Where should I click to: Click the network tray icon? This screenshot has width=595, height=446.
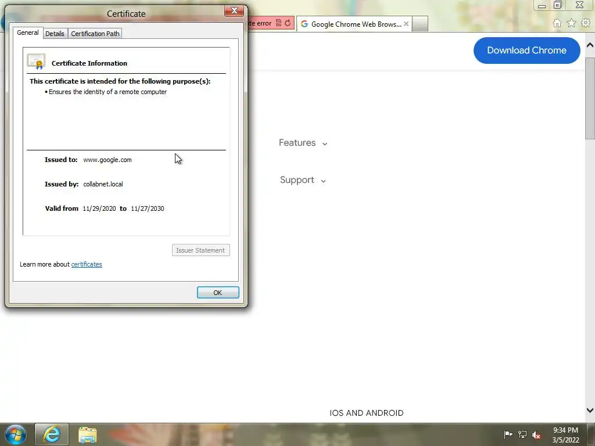coord(522,434)
